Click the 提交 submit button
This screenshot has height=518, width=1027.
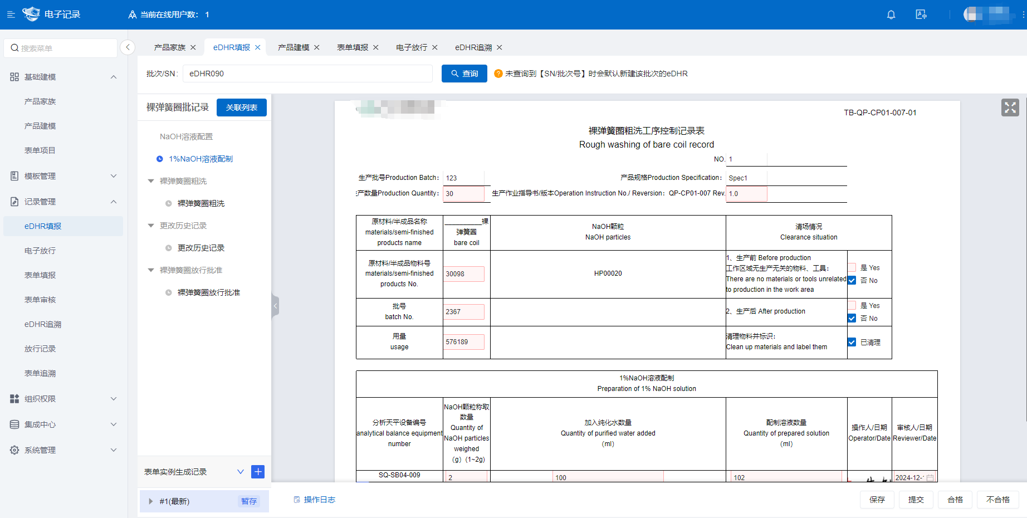click(916, 500)
